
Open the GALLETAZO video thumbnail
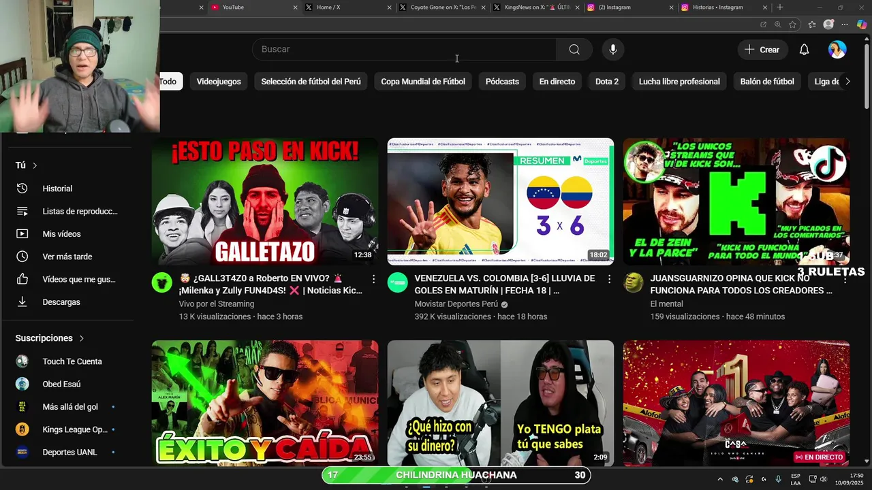point(265,201)
